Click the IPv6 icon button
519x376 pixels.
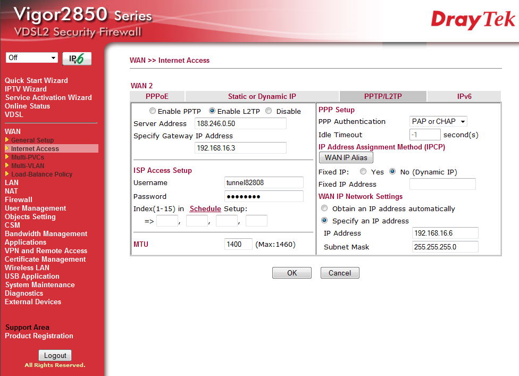(77, 59)
